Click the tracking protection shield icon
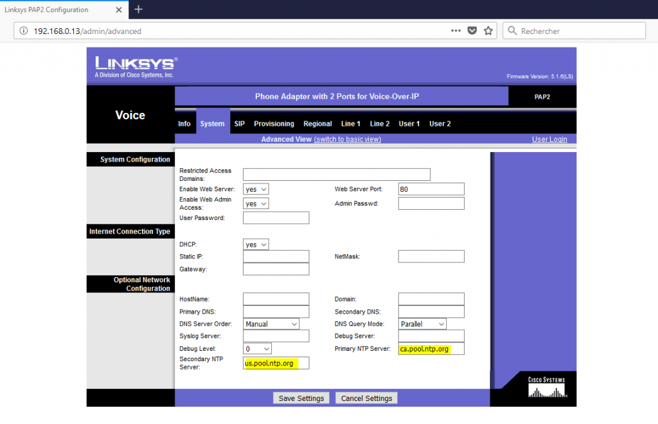The height and width of the screenshot is (424, 658). tap(472, 30)
